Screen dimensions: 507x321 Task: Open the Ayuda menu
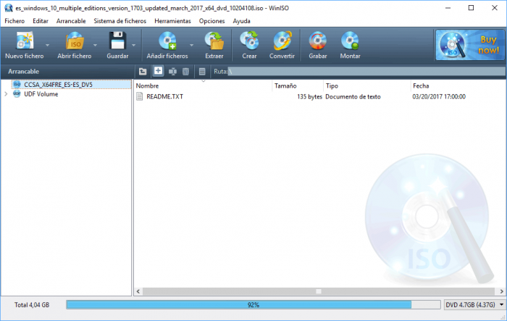(241, 21)
